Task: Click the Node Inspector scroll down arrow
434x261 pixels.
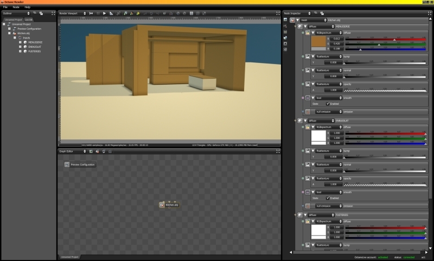Action: click(430, 249)
